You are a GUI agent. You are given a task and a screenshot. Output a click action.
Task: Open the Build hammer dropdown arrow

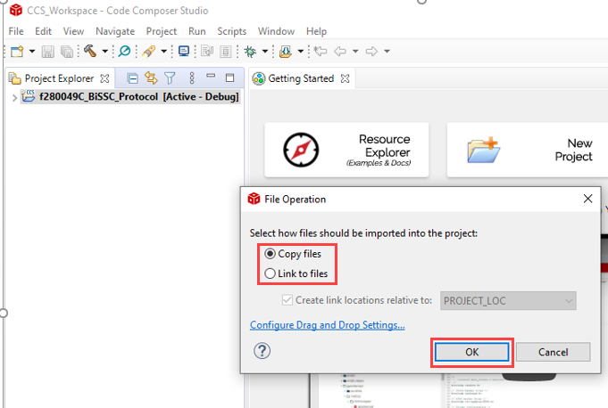click(104, 52)
